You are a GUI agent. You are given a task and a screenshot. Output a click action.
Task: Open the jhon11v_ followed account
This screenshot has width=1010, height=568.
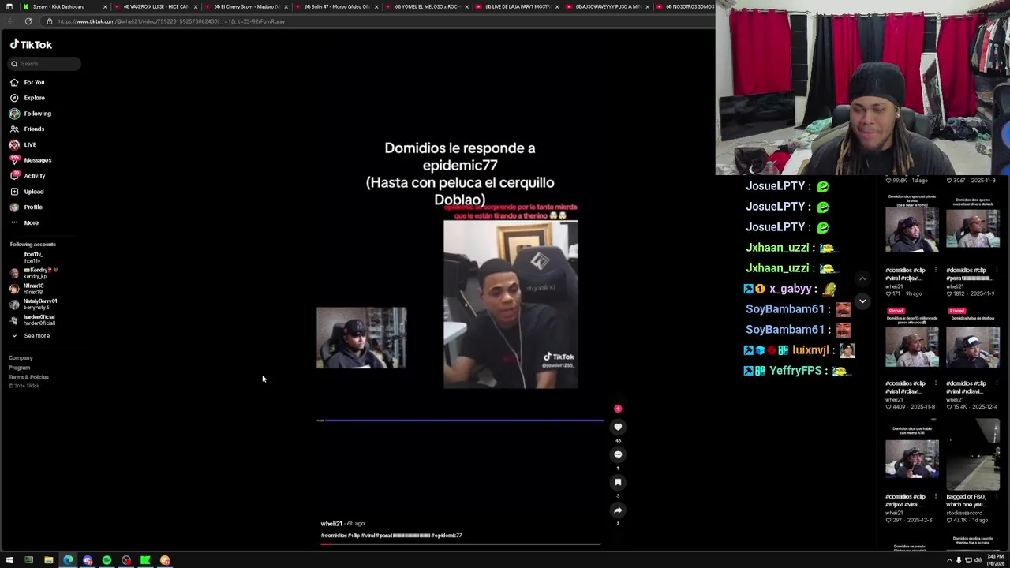click(32, 257)
